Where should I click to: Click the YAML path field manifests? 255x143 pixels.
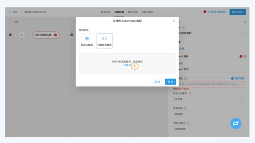209,129
